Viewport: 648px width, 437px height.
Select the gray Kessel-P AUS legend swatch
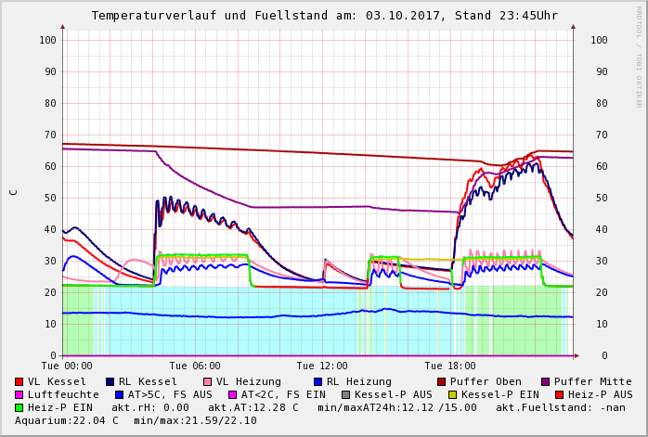(x=346, y=395)
